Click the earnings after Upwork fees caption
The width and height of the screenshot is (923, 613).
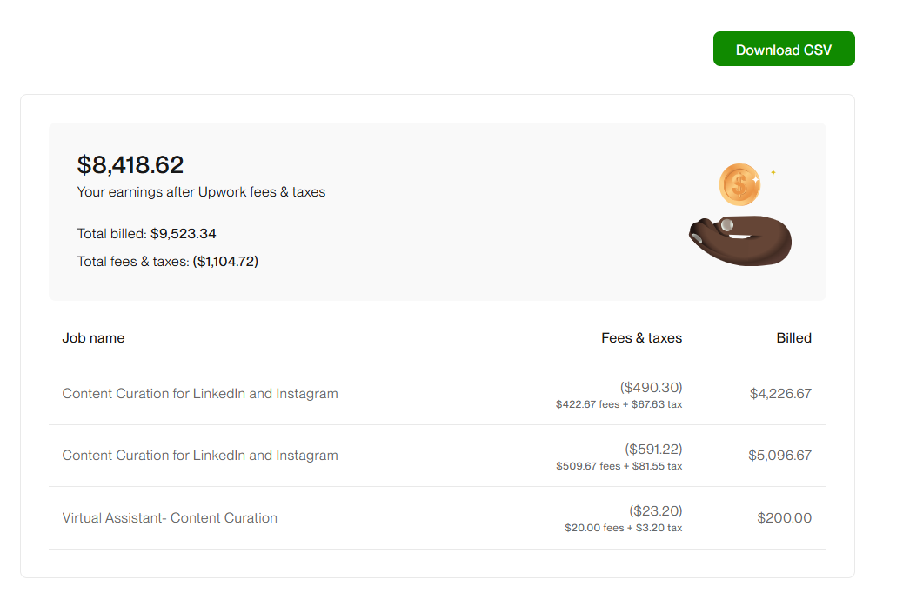tap(201, 192)
